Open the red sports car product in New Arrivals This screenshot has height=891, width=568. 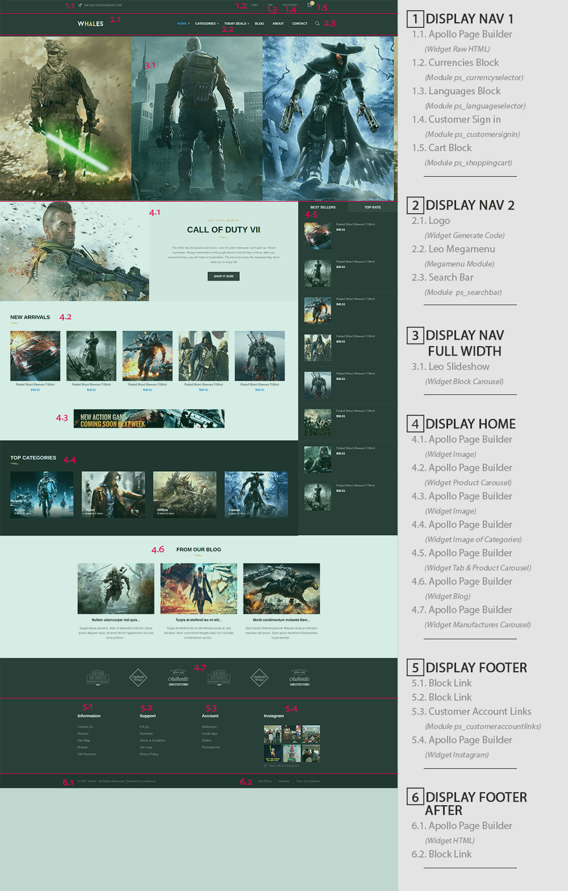point(35,356)
